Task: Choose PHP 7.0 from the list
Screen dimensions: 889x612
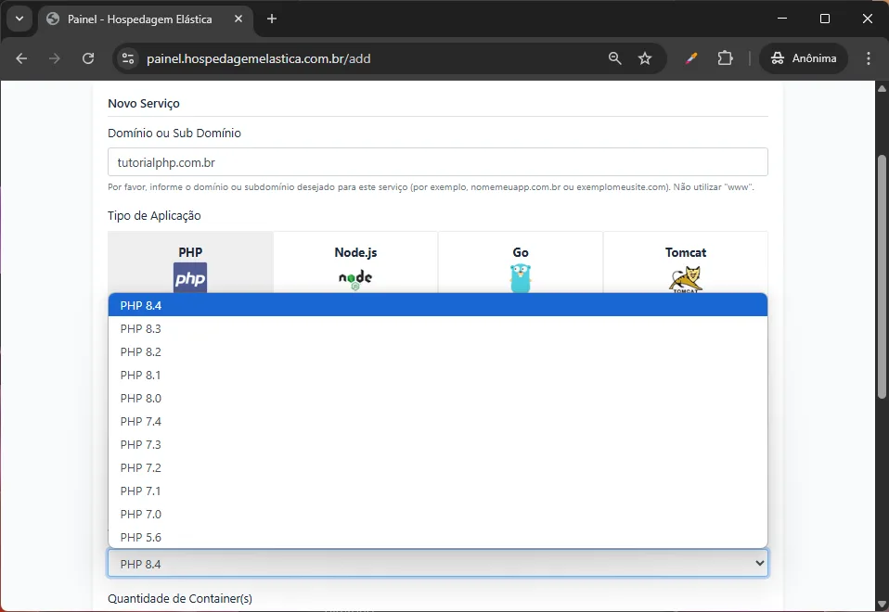Action: [x=438, y=515]
